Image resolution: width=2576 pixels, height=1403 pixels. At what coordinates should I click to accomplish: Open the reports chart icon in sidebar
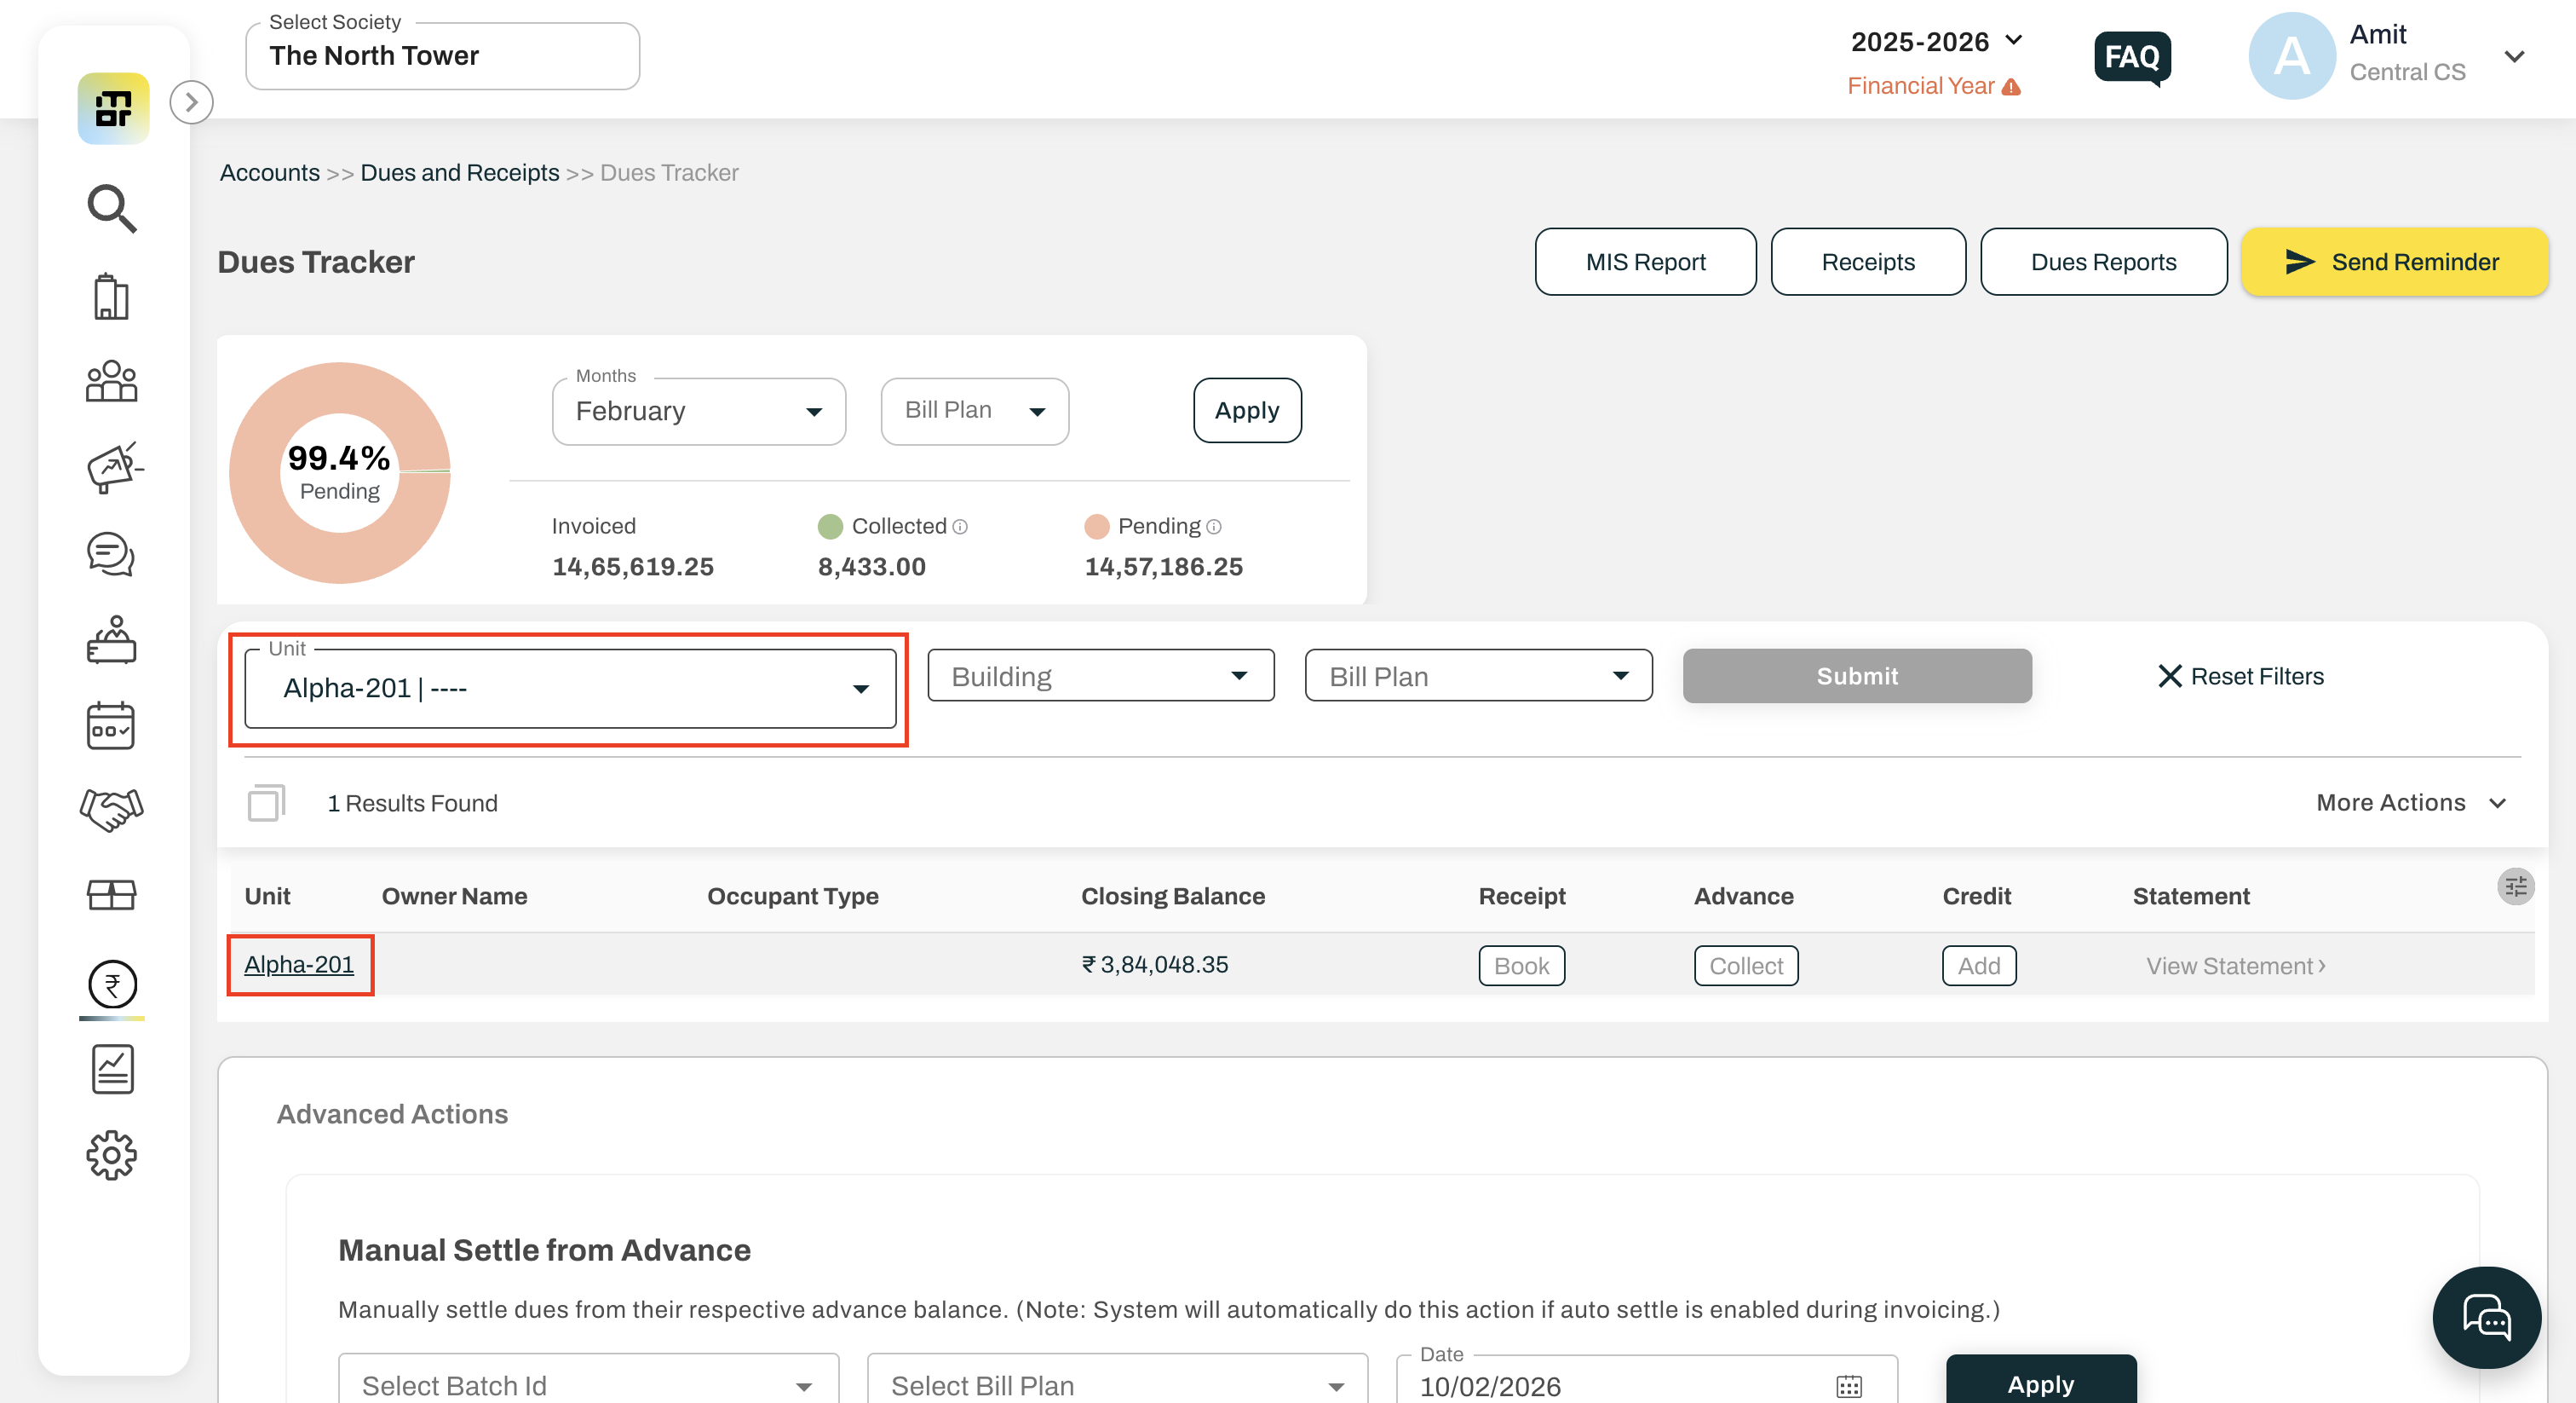coord(112,1069)
